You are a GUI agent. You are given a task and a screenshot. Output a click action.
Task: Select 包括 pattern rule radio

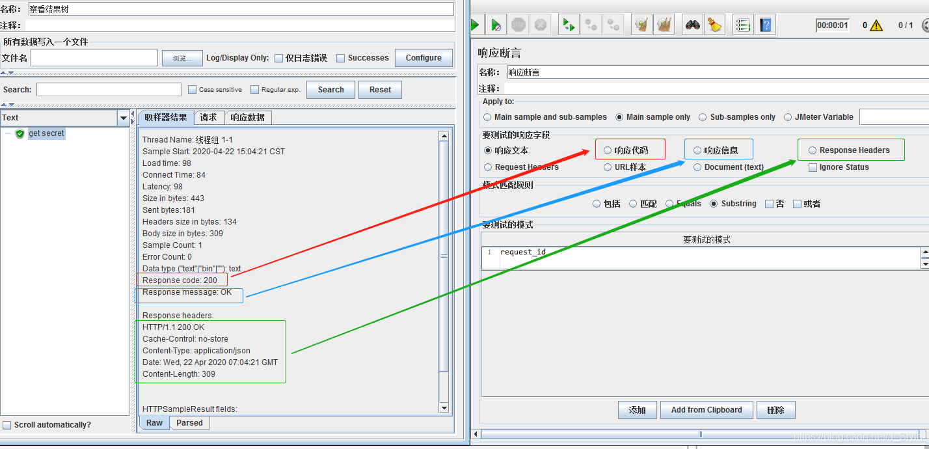click(x=597, y=204)
